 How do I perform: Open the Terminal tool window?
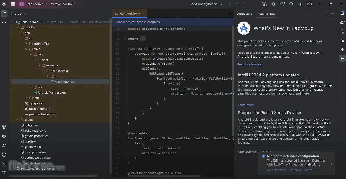[4, 164]
